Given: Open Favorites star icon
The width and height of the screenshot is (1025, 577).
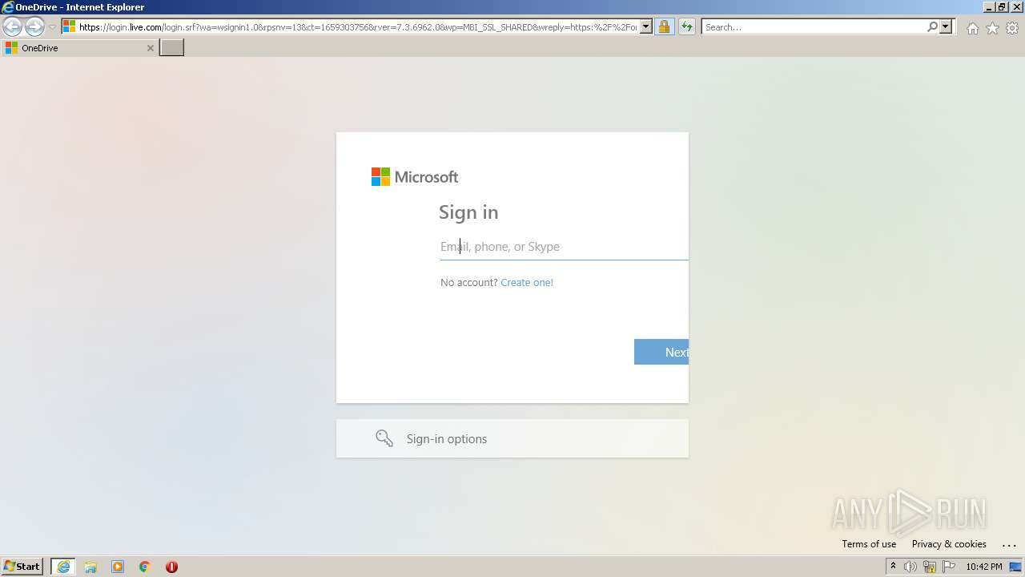Looking at the screenshot, I should tap(992, 28).
